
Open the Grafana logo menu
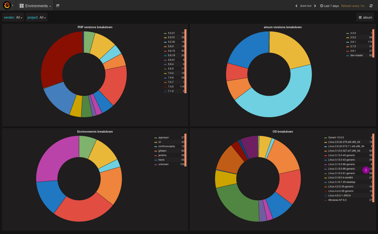point(8,5)
